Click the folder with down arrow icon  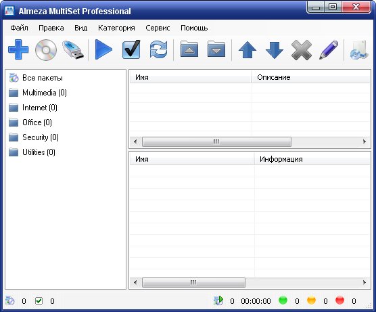[x=216, y=49]
